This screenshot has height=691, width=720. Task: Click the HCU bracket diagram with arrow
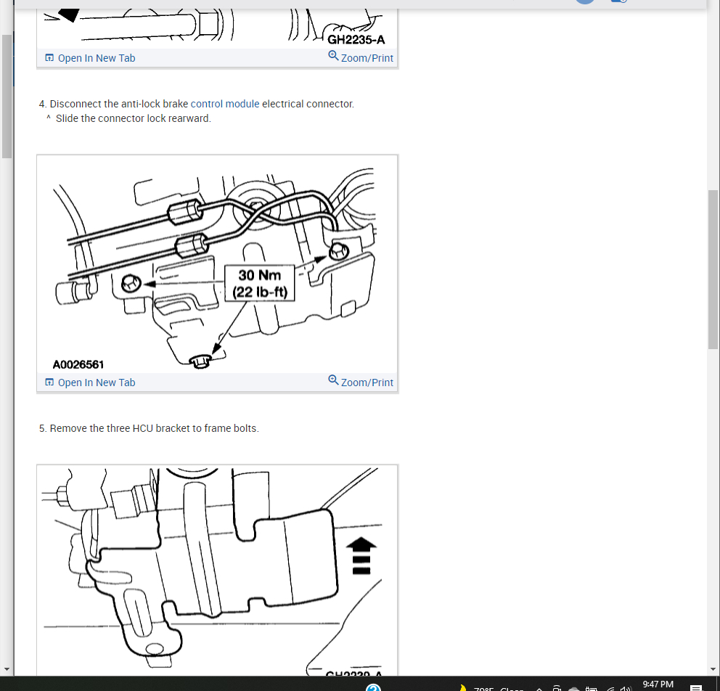217,571
